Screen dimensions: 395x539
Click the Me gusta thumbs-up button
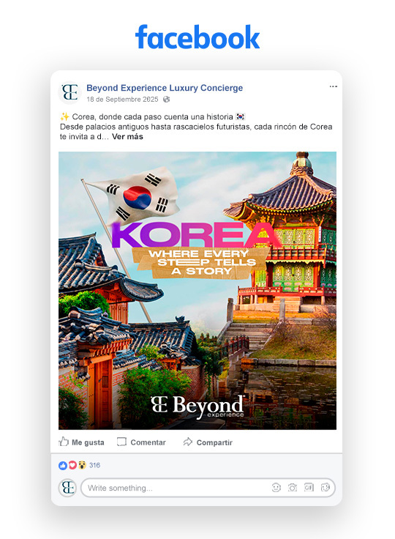tap(81, 442)
